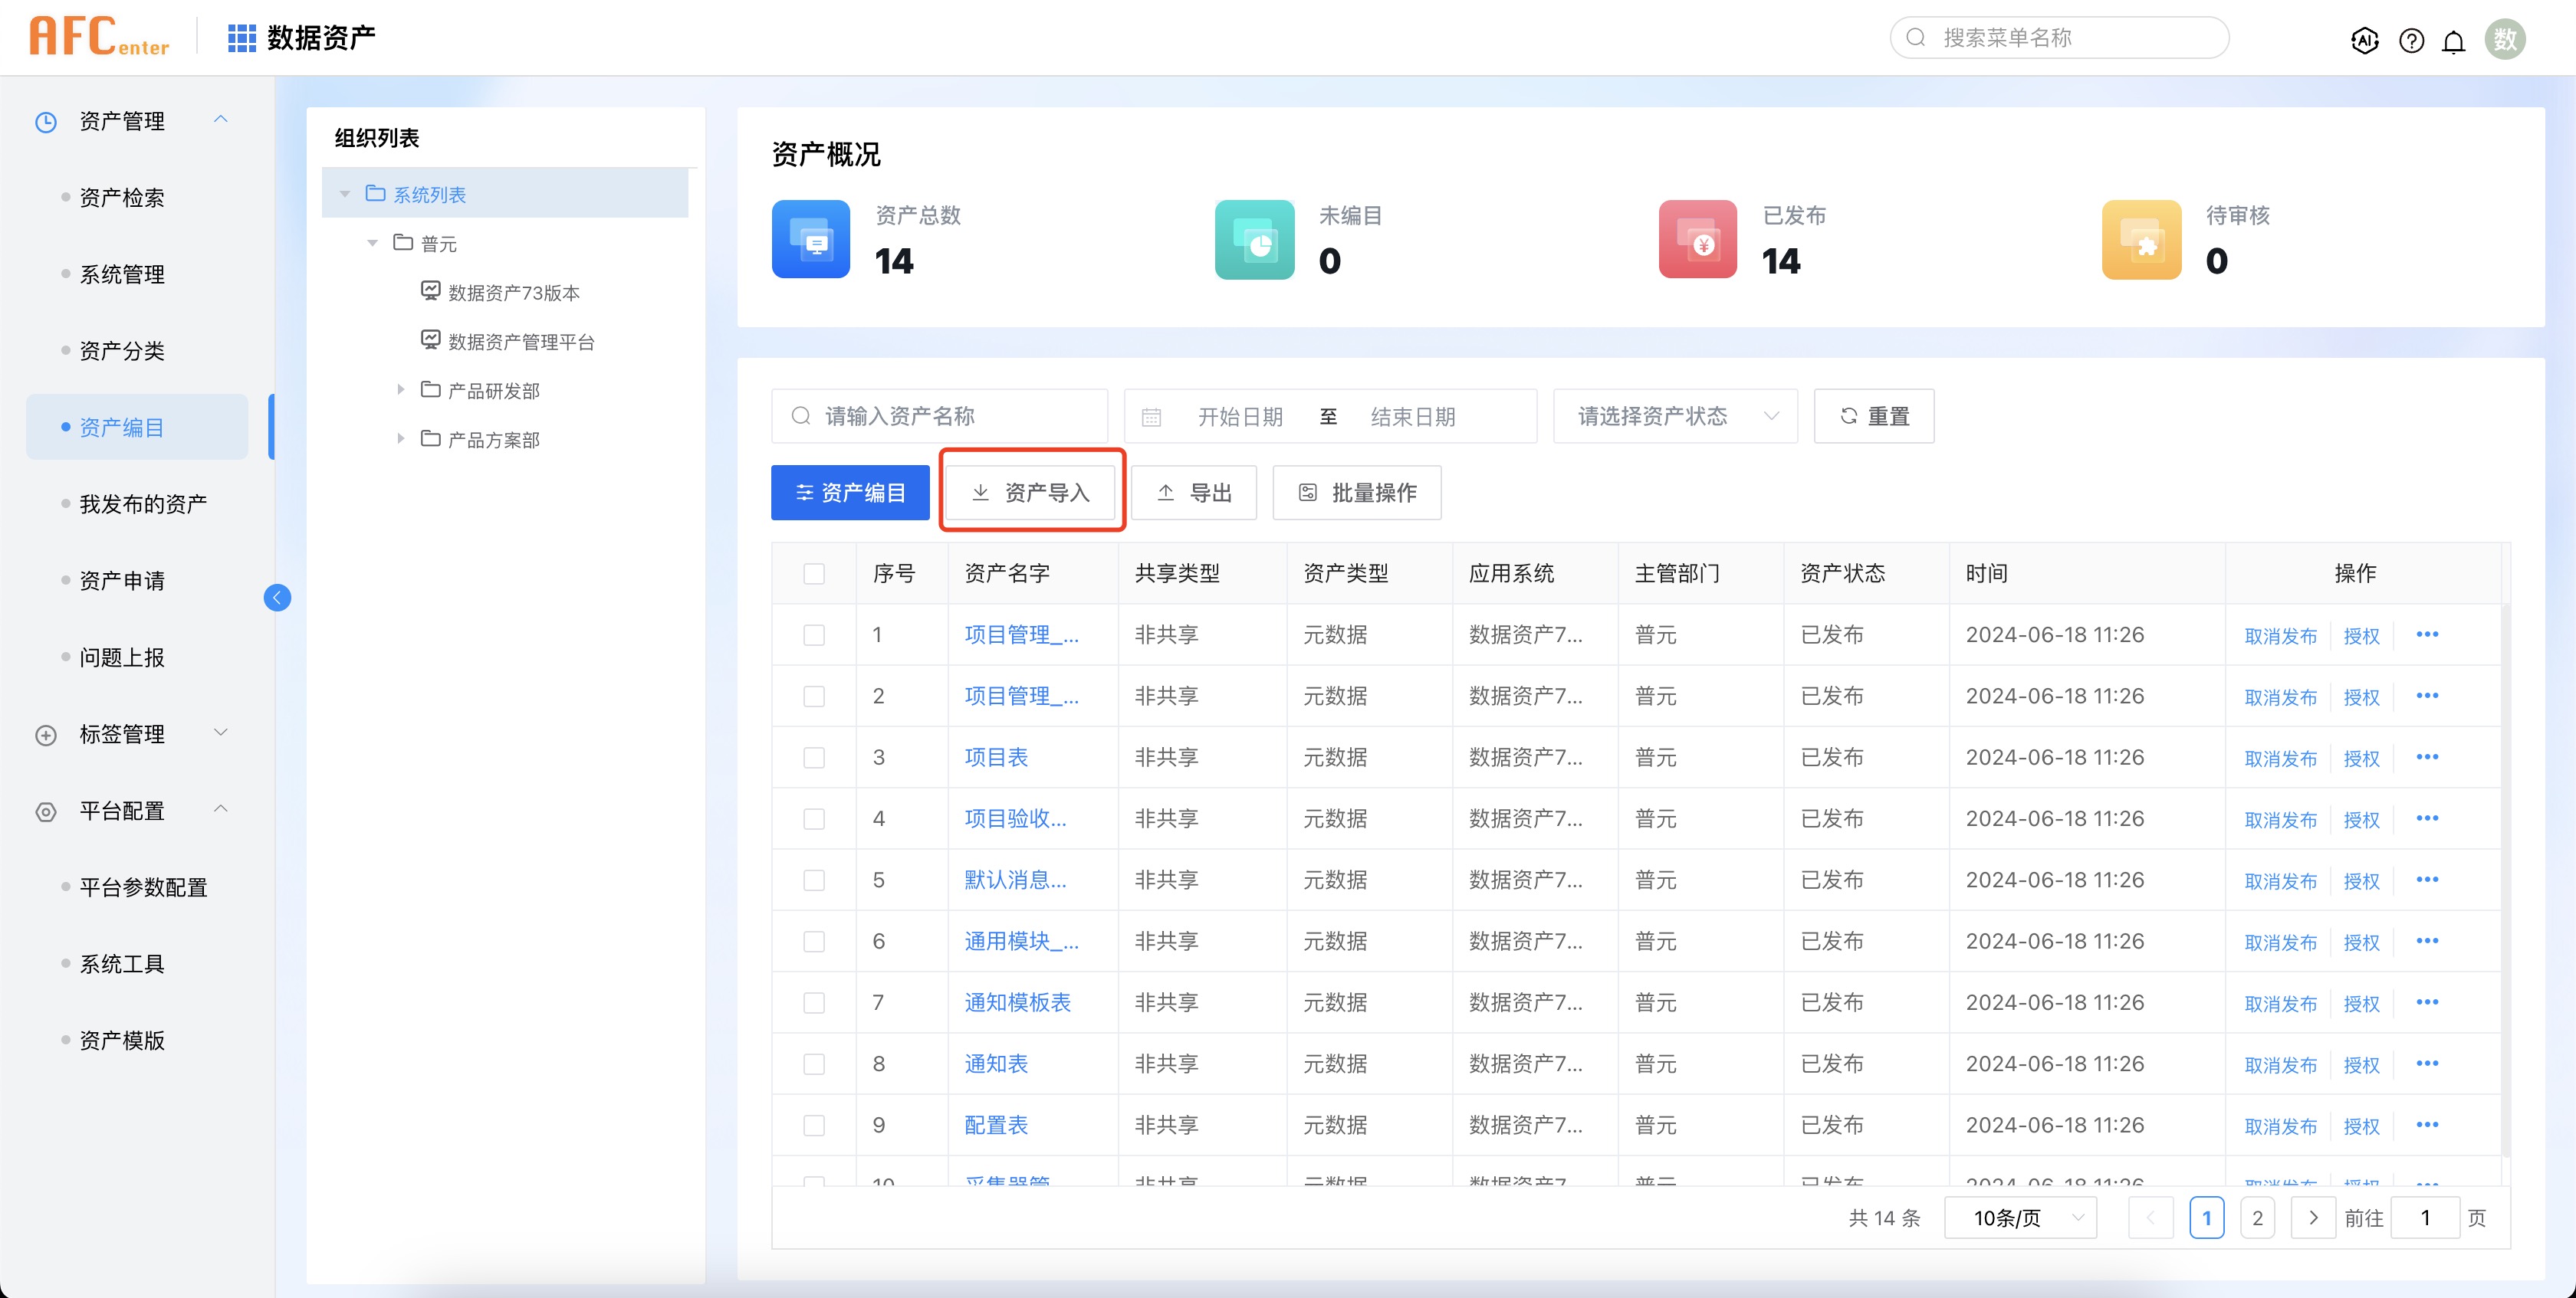Image resolution: width=2576 pixels, height=1298 pixels.
Task: Check the row 2 checkbox
Action: coord(814,697)
